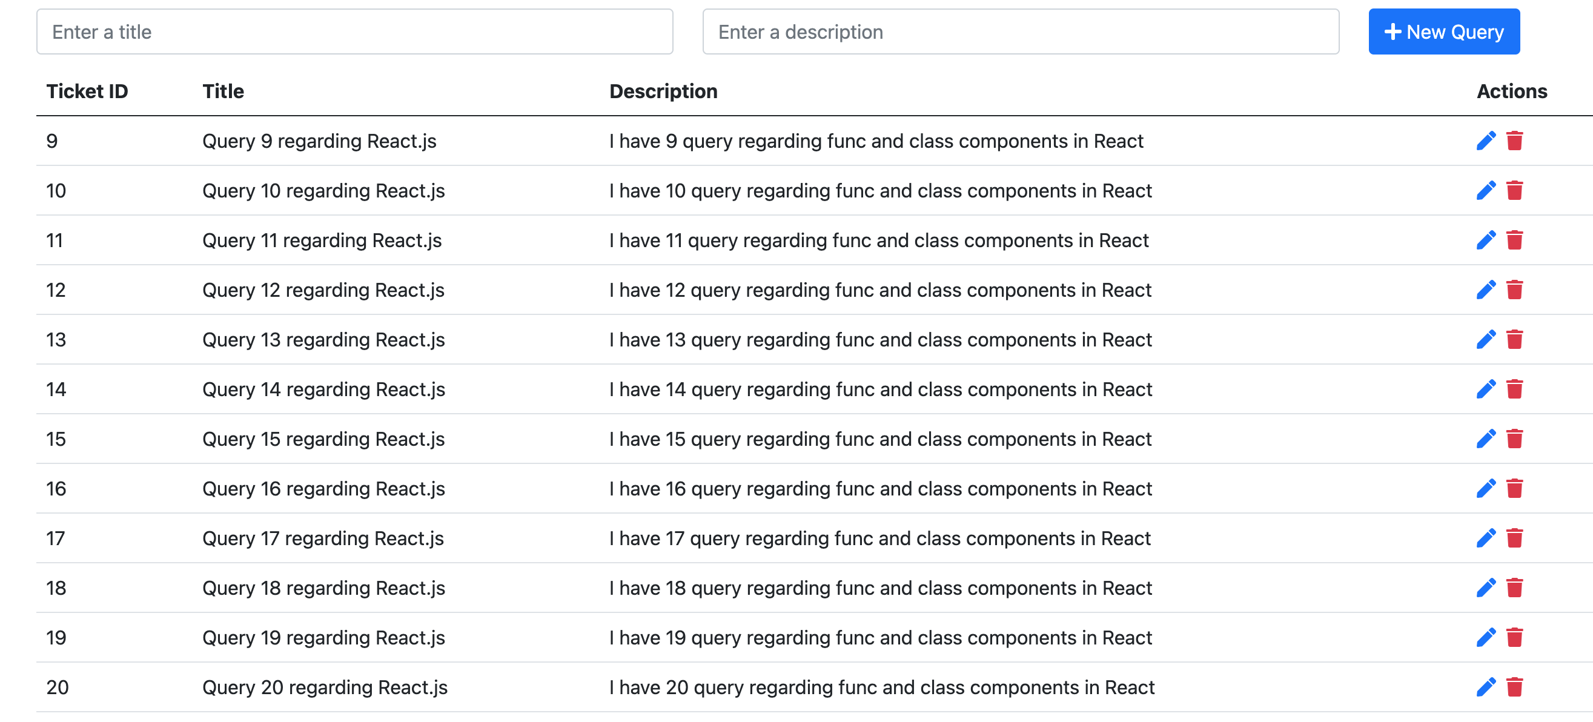Viewport: 1593px width, 722px height.
Task: Click the Ticket ID column header
Action: pos(87,91)
